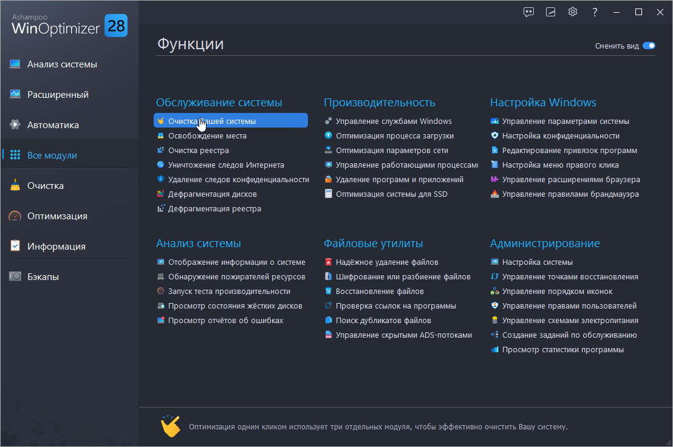The width and height of the screenshot is (673, 447).
Task: Click firewall icon beside 'Управление правилами брандмауэра'
Action: tap(494, 194)
